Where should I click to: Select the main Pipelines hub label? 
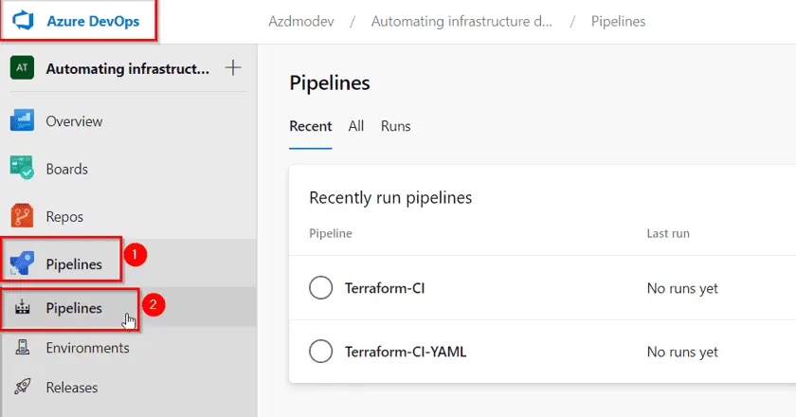74,264
